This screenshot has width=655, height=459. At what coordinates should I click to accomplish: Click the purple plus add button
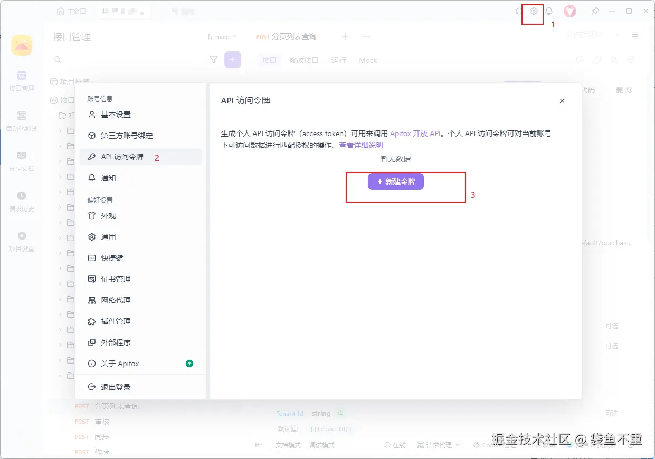(233, 60)
